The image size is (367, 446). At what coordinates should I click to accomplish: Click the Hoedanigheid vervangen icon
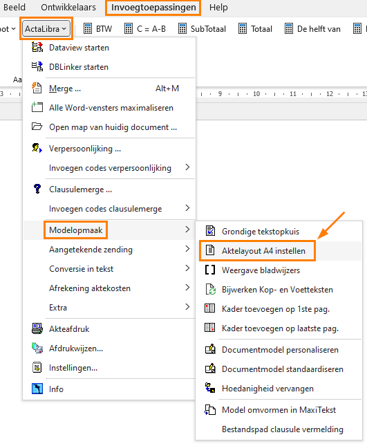click(x=210, y=388)
